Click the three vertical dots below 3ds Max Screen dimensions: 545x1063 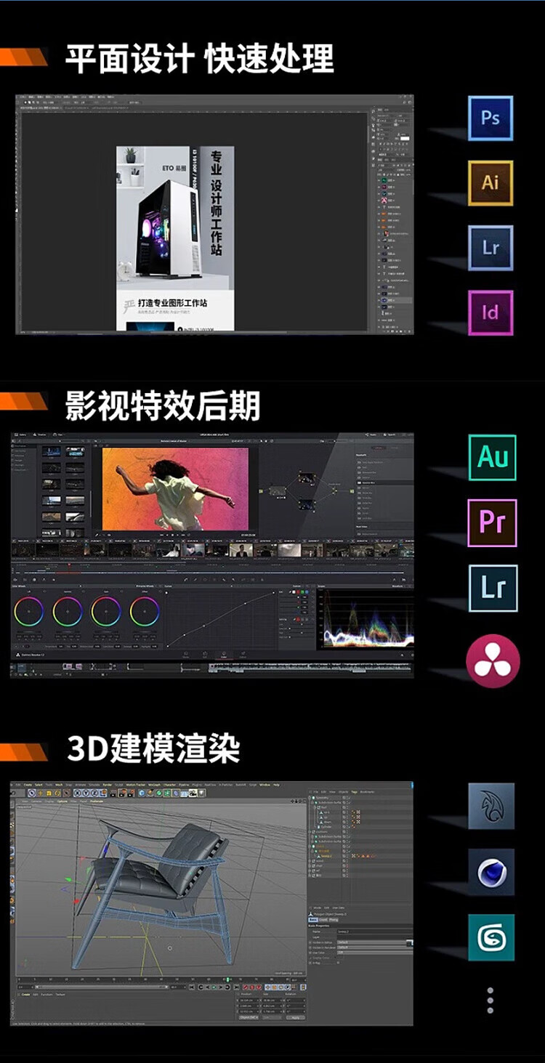pyautogui.click(x=490, y=1000)
